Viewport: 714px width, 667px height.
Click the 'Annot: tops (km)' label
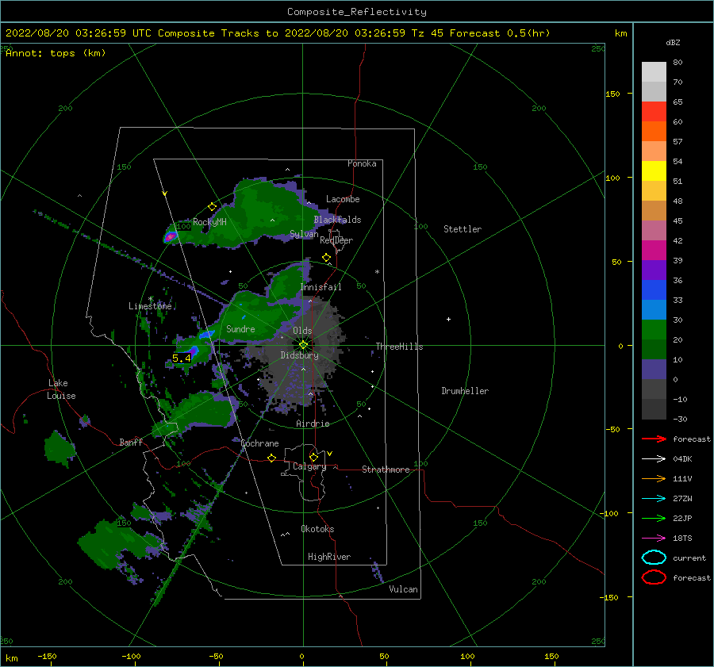[56, 53]
